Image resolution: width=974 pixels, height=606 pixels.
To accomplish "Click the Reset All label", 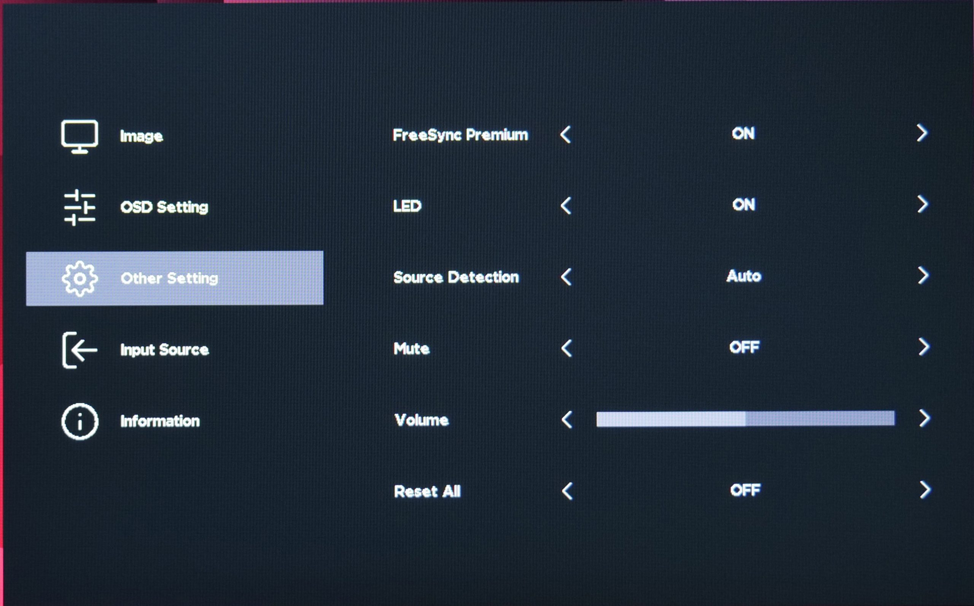I will (427, 491).
